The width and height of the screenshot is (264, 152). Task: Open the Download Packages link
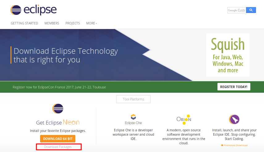(58, 147)
